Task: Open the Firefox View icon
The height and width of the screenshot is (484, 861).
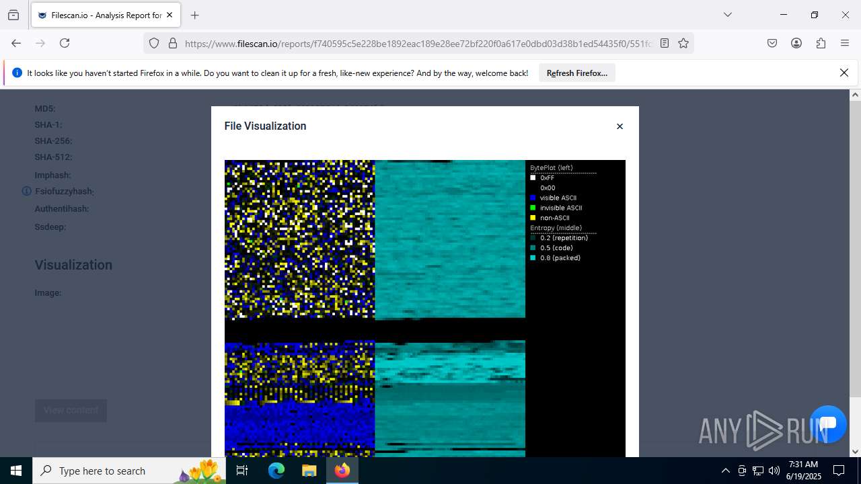Action: click(x=13, y=15)
